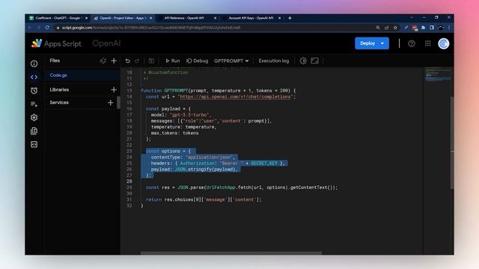The image size is (479, 269).
Task: Run the selected function
Action: coord(173,61)
